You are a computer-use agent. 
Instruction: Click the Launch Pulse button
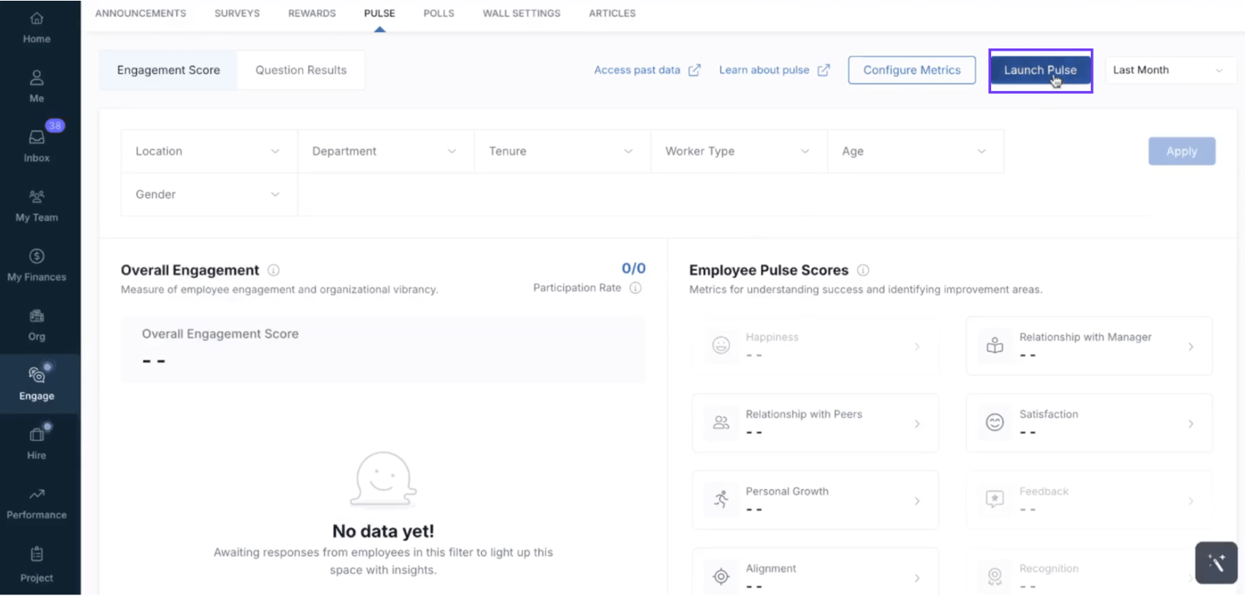coord(1040,70)
